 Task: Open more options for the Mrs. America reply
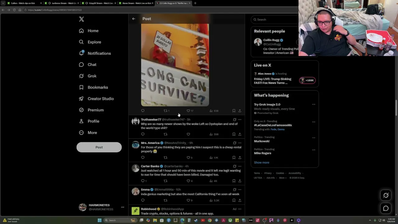(x=240, y=143)
